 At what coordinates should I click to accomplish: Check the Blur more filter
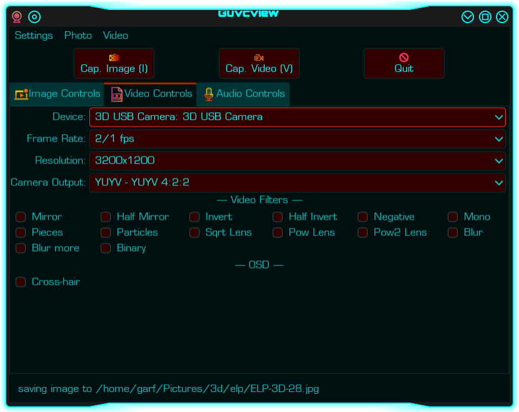pos(21,248)
